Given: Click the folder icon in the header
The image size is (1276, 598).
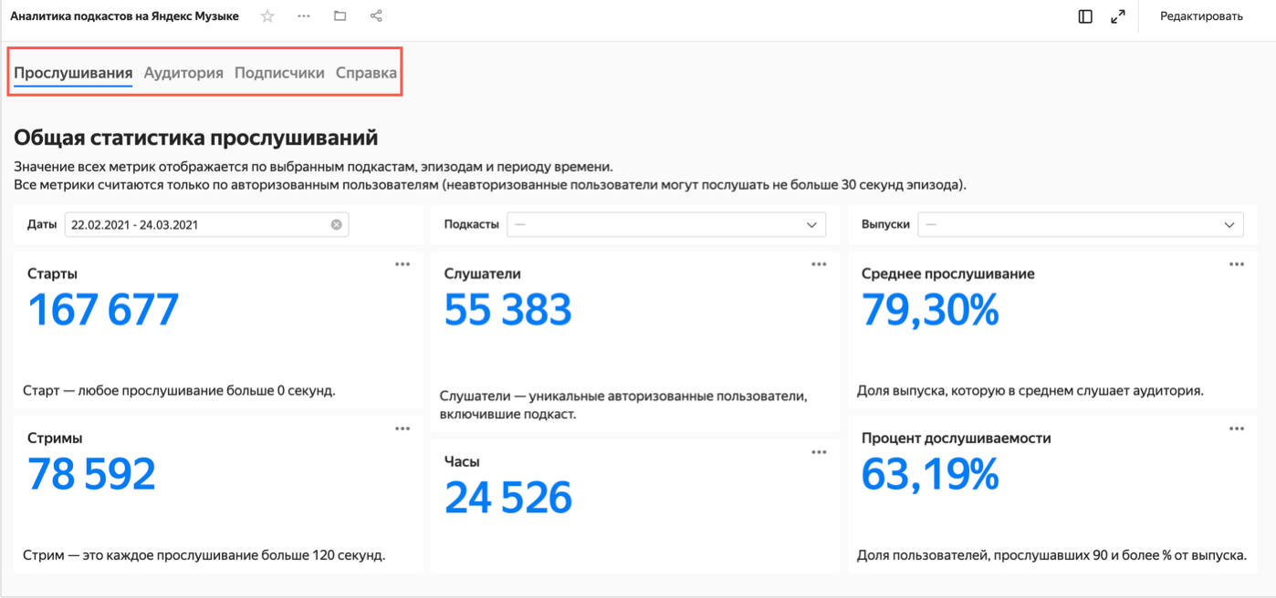Looking at the screenshot, I should tap(340, 16).
